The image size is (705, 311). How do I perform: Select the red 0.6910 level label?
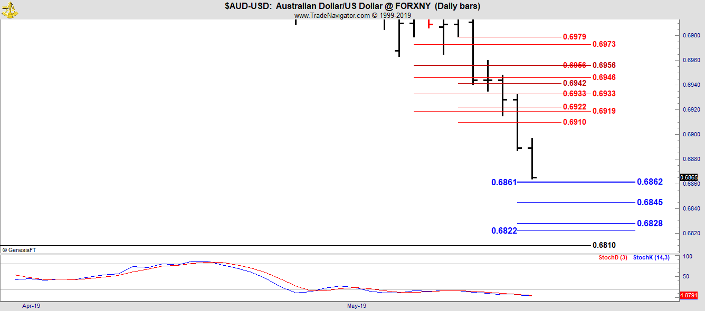[x=574, y=122]
